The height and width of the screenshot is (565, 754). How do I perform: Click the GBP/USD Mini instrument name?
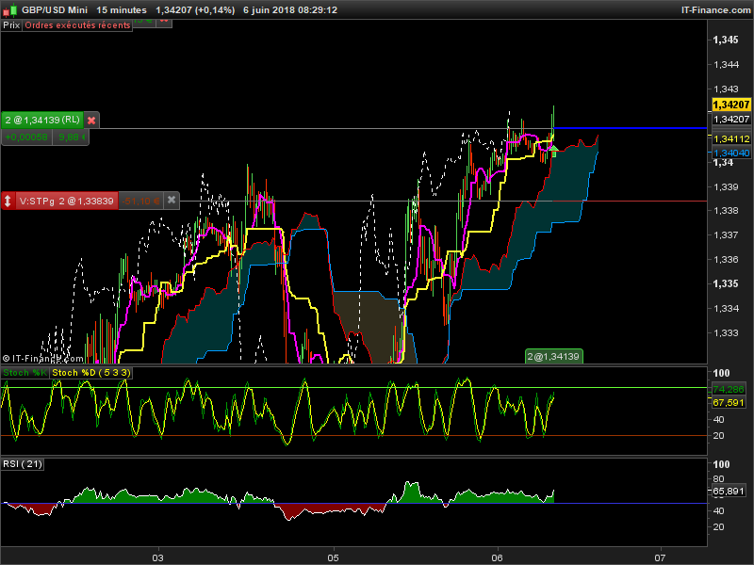(x=55, y=10)
